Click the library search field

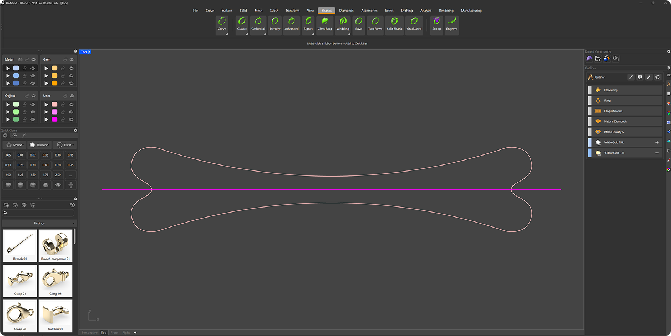coord(39,213)
